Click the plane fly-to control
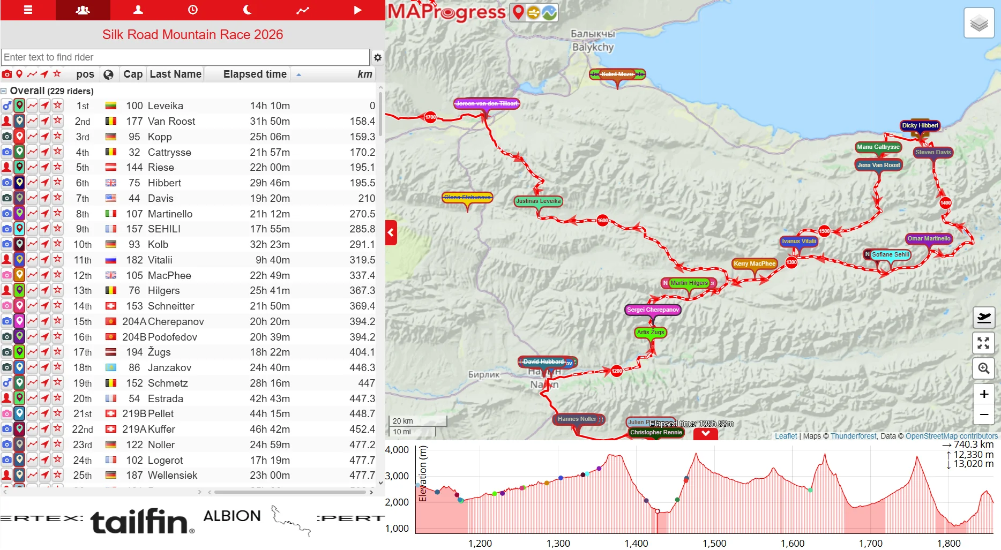1001x550 pixels. point(984,318)
